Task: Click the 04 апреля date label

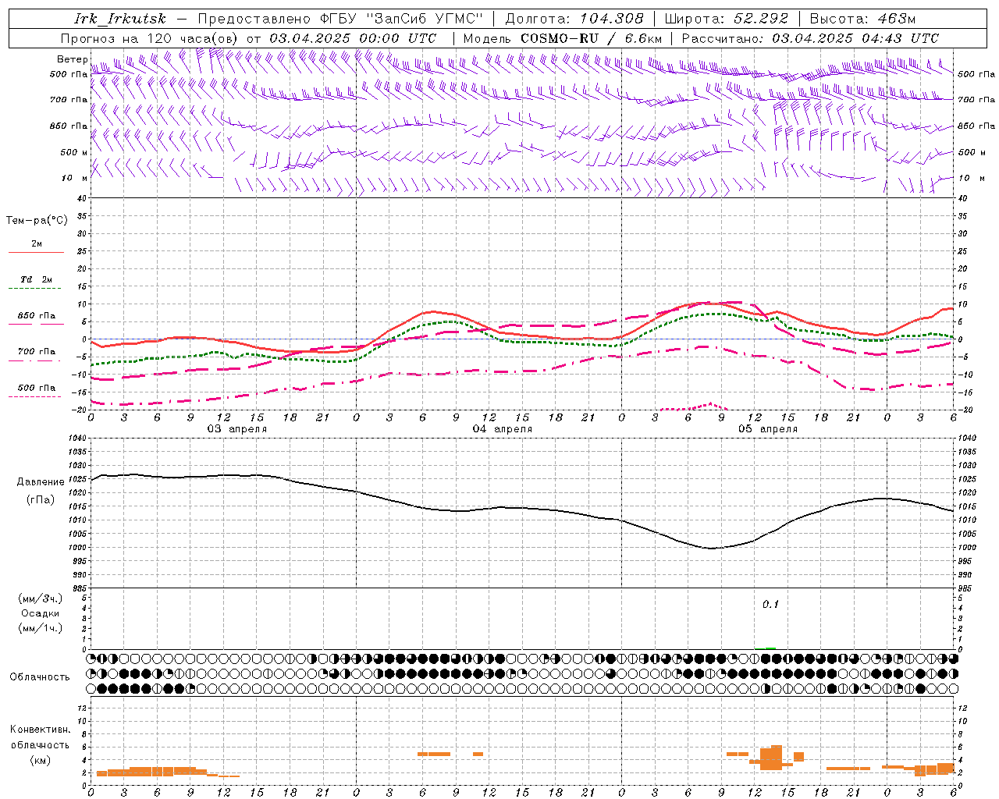Action: click(x=502, y=429)
